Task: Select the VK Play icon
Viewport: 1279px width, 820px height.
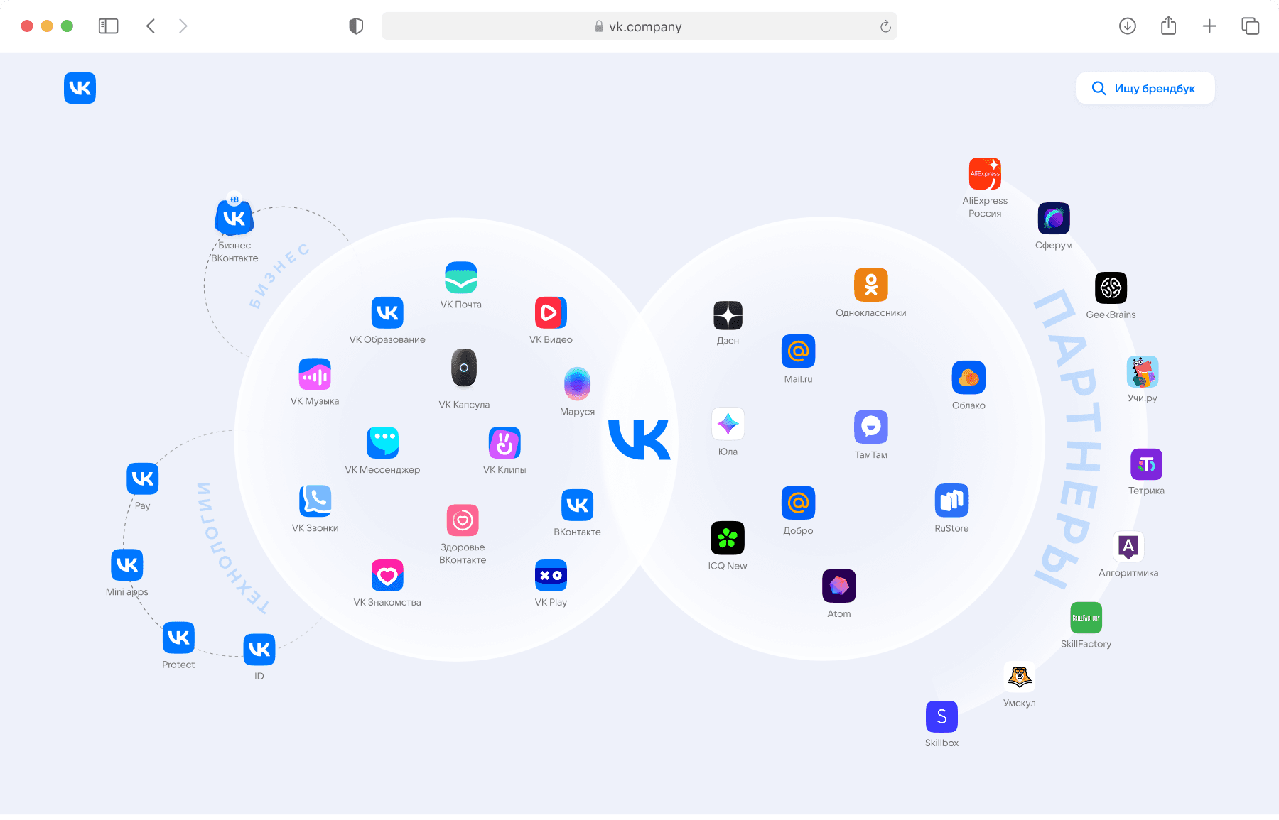Action: tap(551, 575)
